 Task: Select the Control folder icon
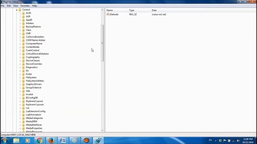point(20,10)
